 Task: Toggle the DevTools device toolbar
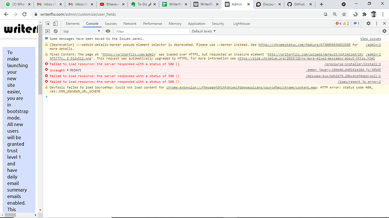tap(55, 24)
